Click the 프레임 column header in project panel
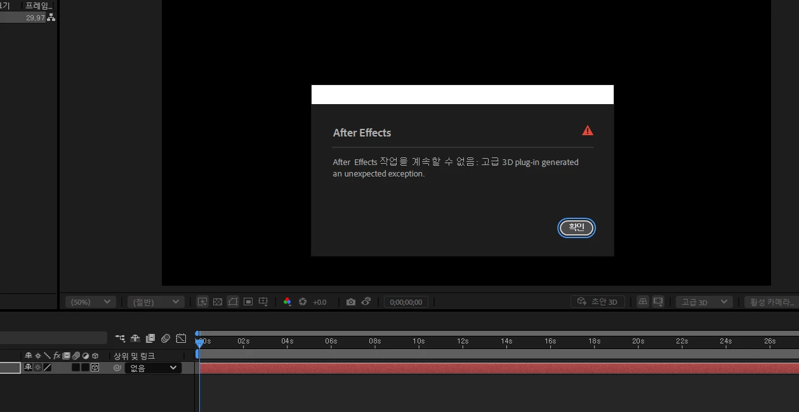799x412 pixels. pyautogui.click(x=38, y=5)
